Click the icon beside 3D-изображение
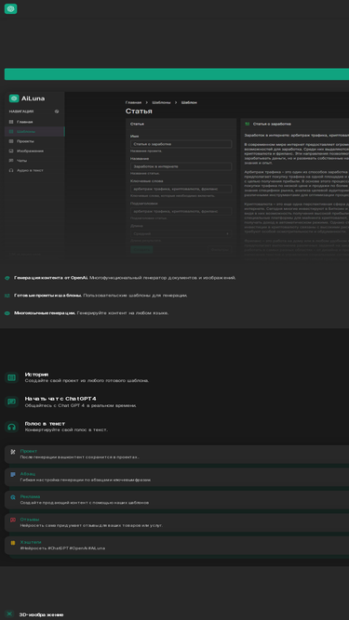Screen dimensions: 349x620 [x=10, y=614]
